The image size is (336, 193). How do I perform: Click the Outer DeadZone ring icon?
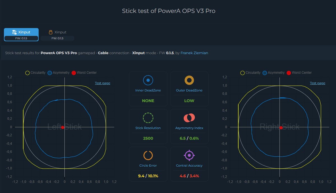point(189,80)
